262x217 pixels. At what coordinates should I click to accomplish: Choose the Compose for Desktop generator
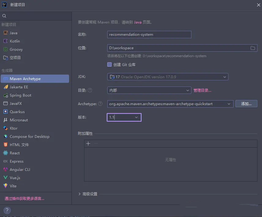click(x=35, y=136)
